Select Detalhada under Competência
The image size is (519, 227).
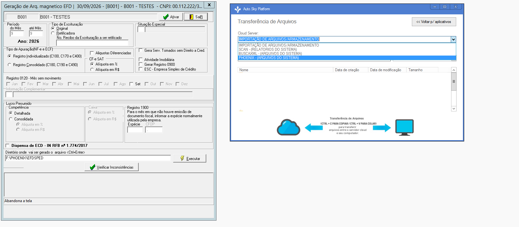pos(11,113)
